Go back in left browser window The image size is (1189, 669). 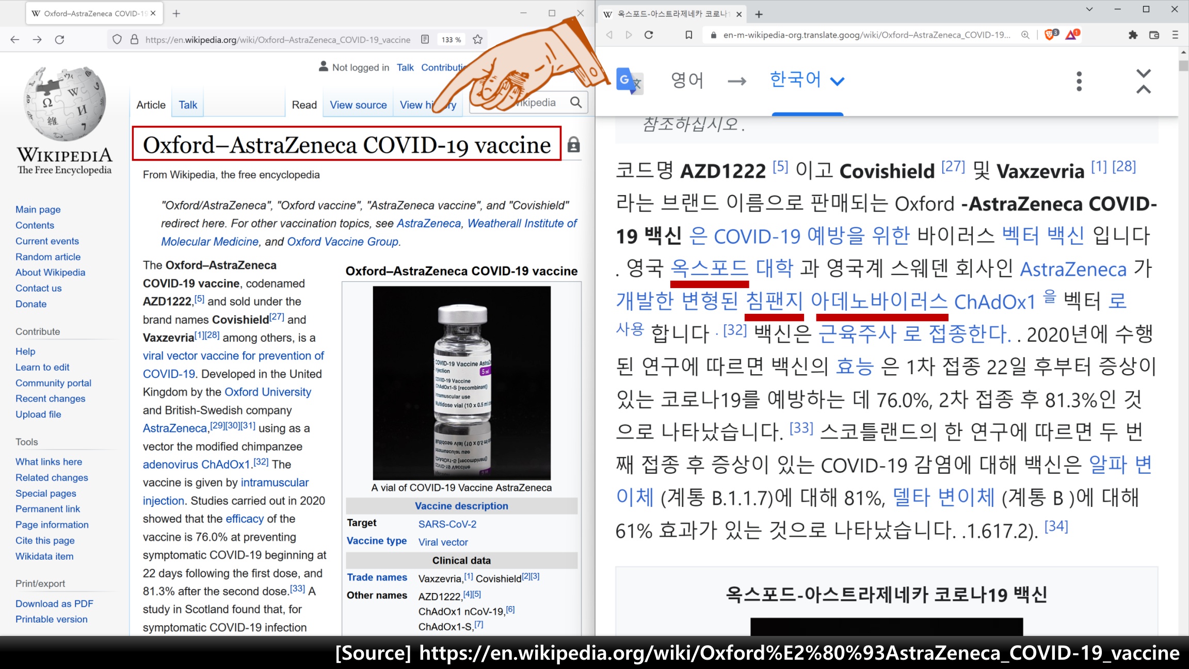[x=14, y=39]
